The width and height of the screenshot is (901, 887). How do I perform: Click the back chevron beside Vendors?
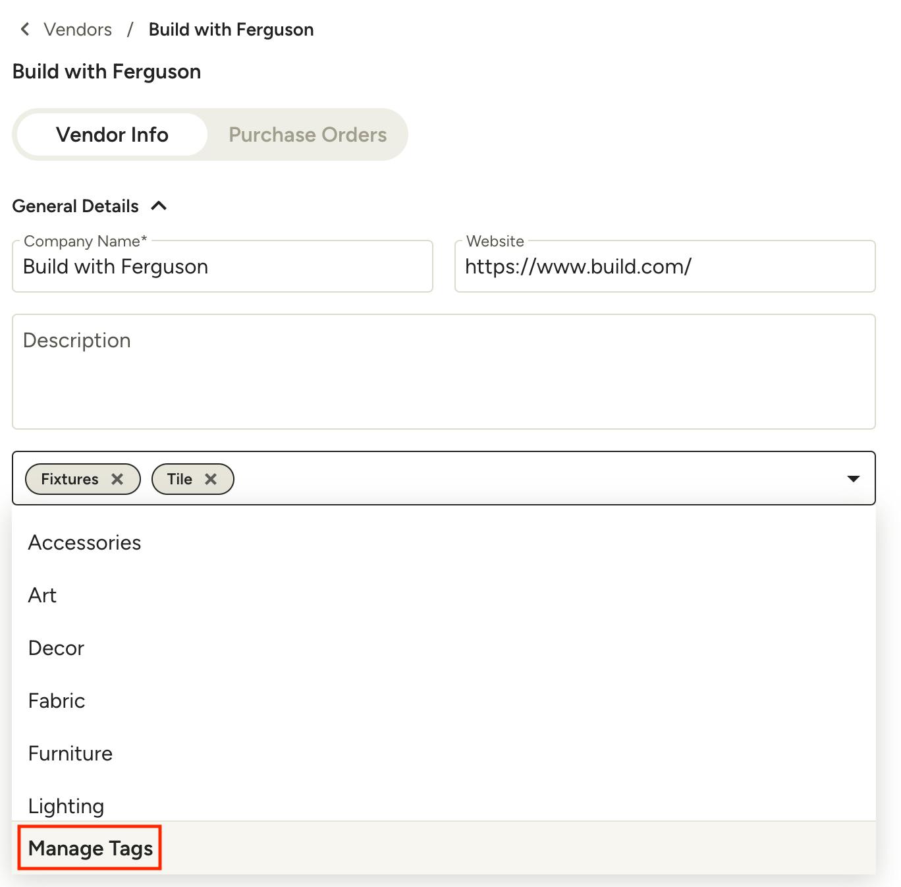(x=25, y=29)
